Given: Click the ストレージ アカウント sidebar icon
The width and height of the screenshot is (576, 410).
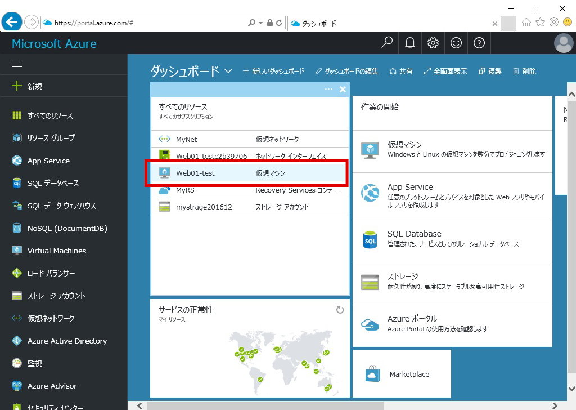Looking at the screenshot, I should coord(17,296).
